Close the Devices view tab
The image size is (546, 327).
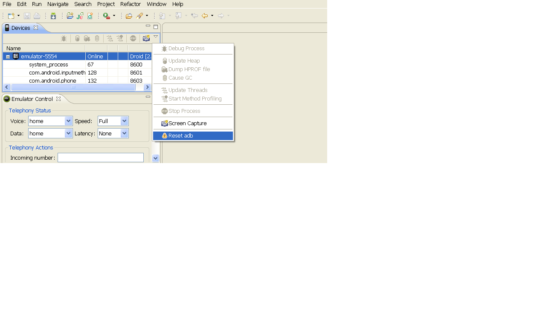pyautogui.click(x=36, y=28)
